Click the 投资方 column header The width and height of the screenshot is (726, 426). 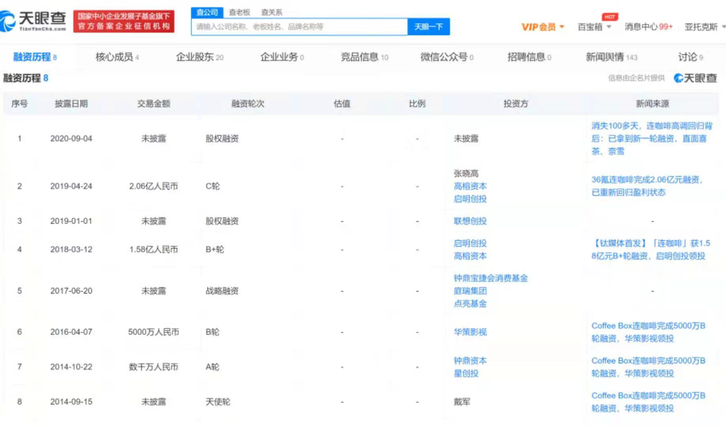point(516,104)
